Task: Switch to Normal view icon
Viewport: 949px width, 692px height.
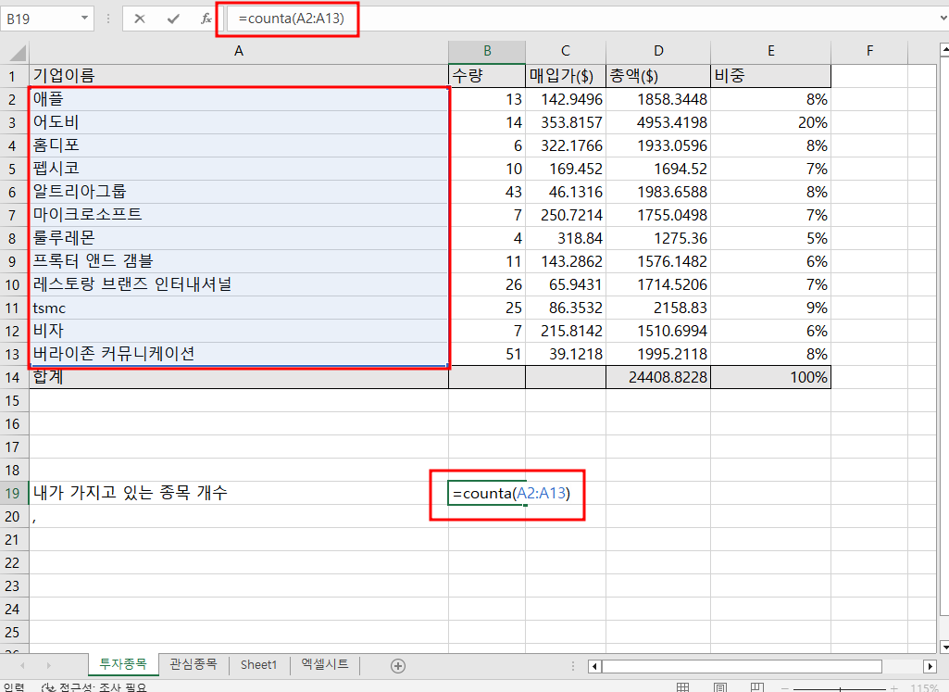Action: (682, 687)
